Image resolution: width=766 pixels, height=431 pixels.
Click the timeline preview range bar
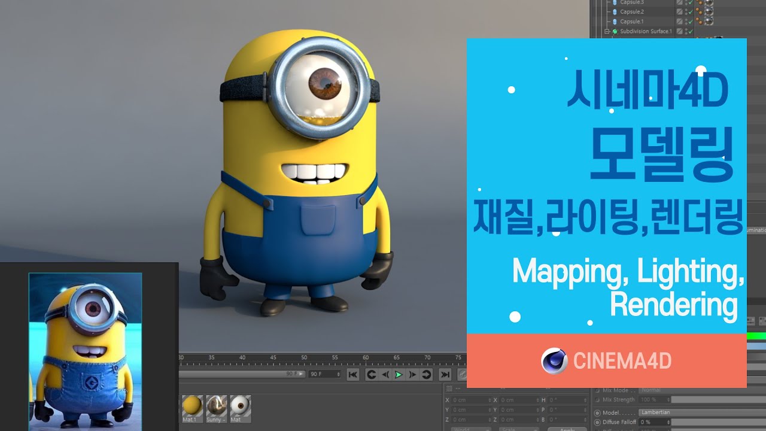(x=242, y=374)
